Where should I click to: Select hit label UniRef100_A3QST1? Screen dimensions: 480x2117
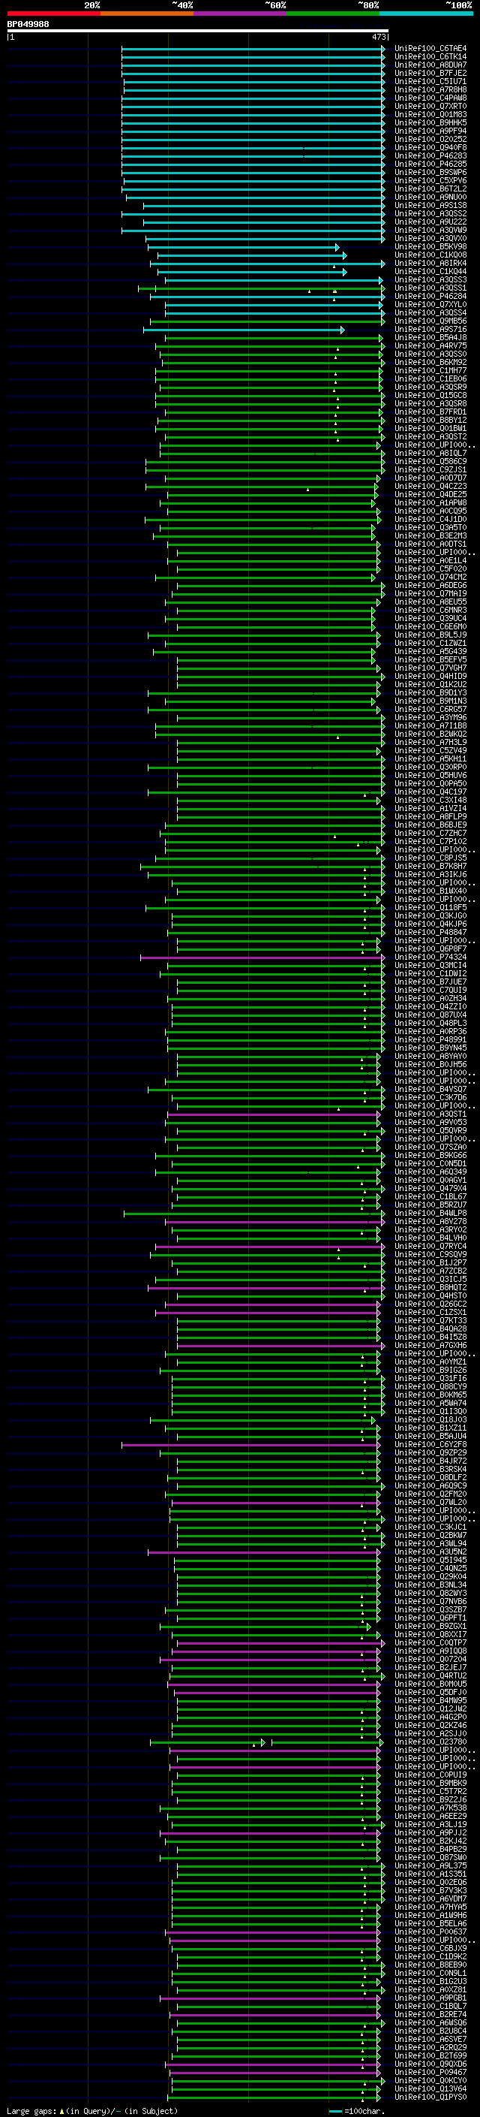point(430,1114)
